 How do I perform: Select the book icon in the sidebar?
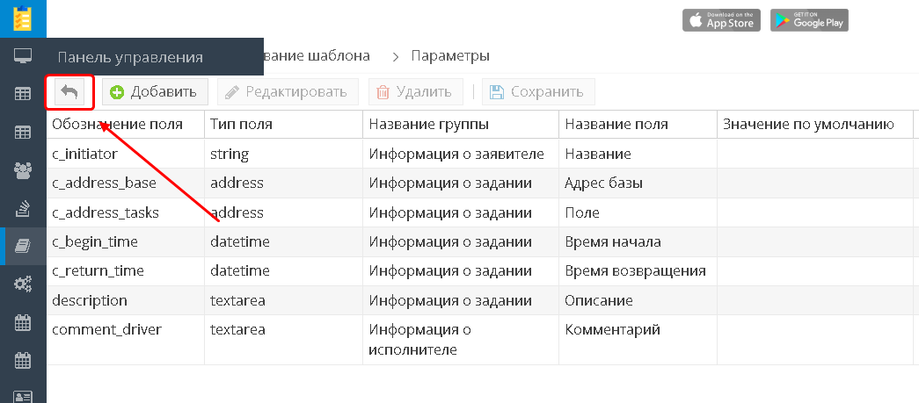coord(23,246)
